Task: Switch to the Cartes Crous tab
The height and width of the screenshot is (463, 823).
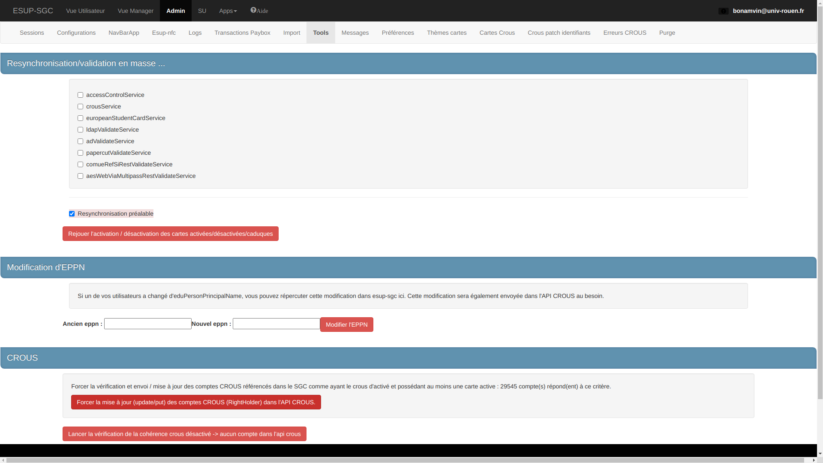Action: coord(497,33)
